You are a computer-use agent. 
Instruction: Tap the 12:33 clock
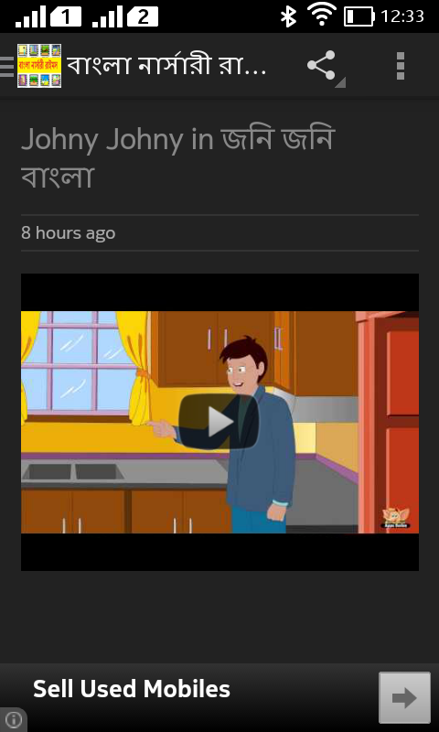click(402, 16)
